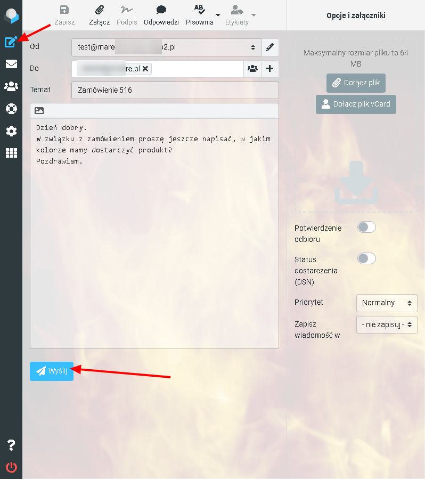Open the 'nie zapisuj' save folder dropdown
The width and height of the screenshot is (425, 479).
click(x=387, y=324)
